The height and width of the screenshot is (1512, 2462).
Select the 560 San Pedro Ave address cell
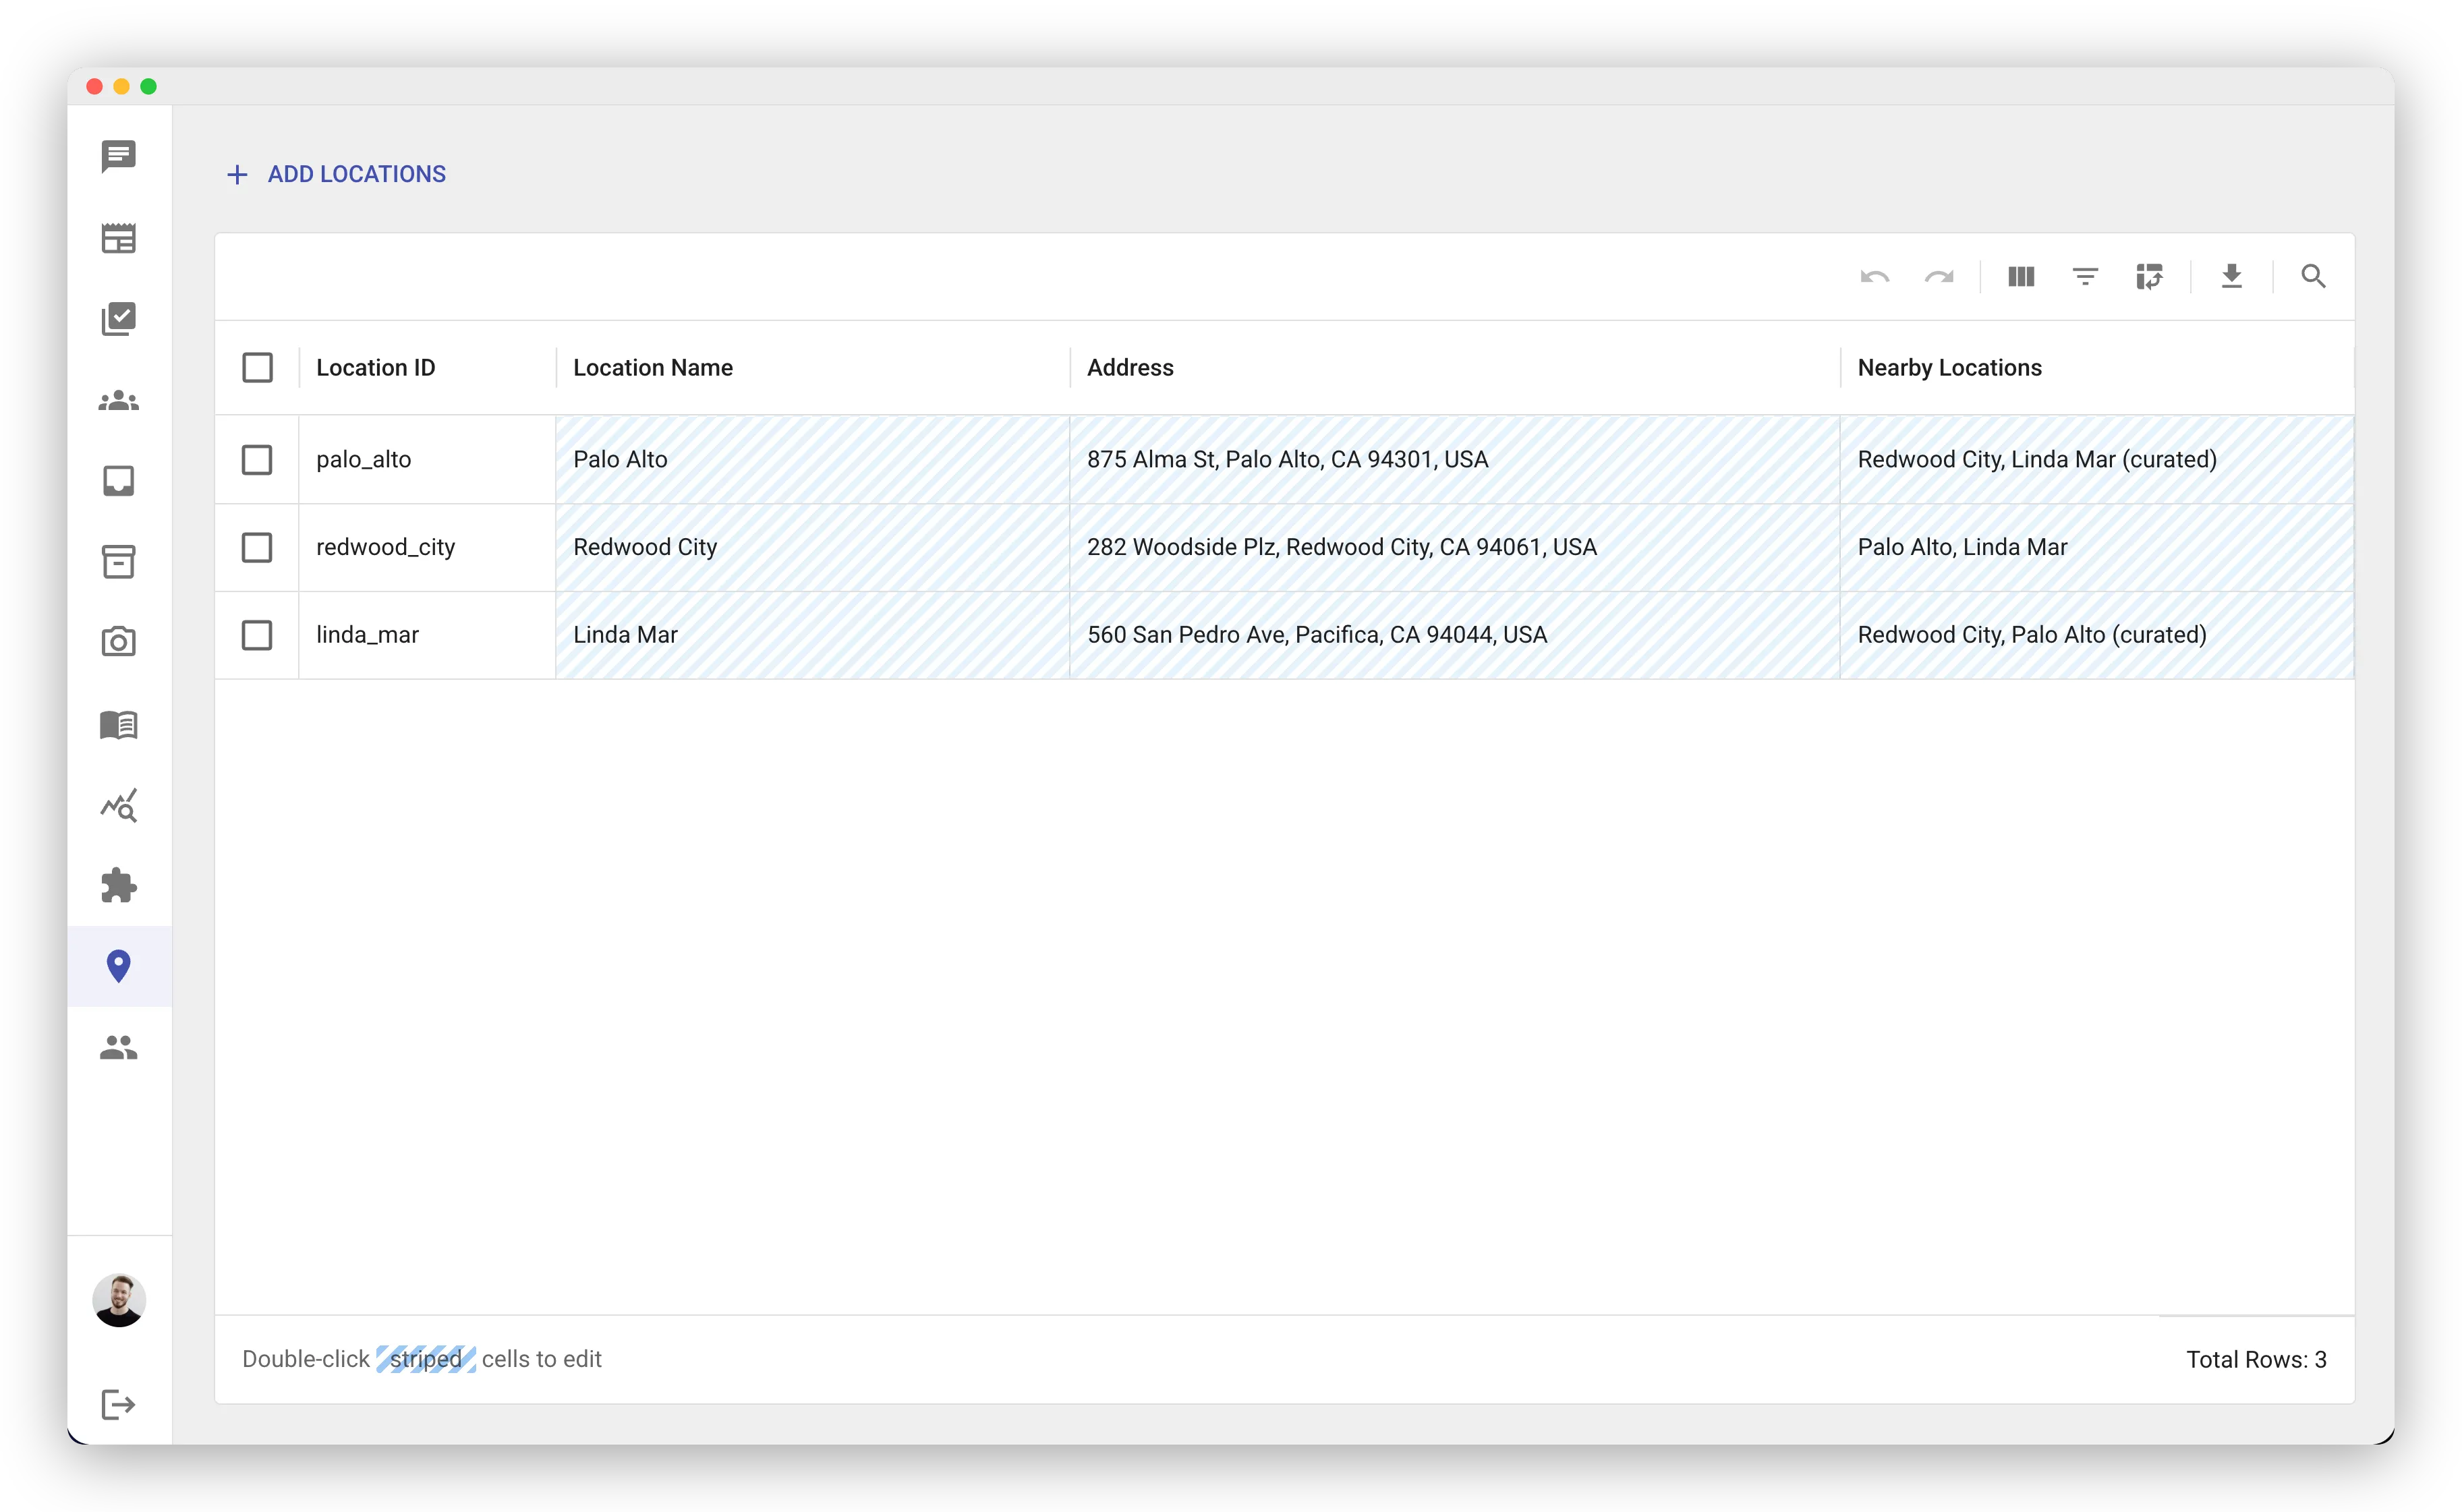click(x=1455, y=635)
